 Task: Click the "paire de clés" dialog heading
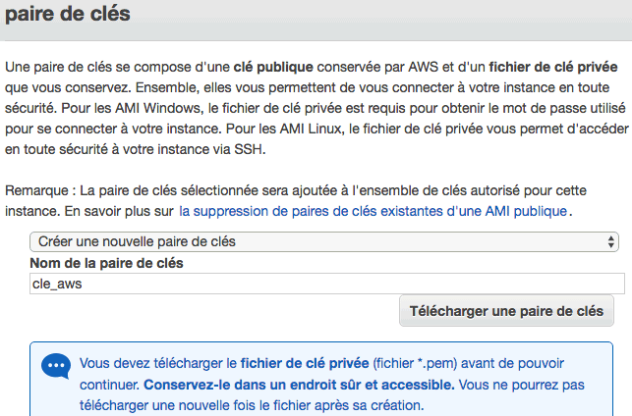click(68, 14)
